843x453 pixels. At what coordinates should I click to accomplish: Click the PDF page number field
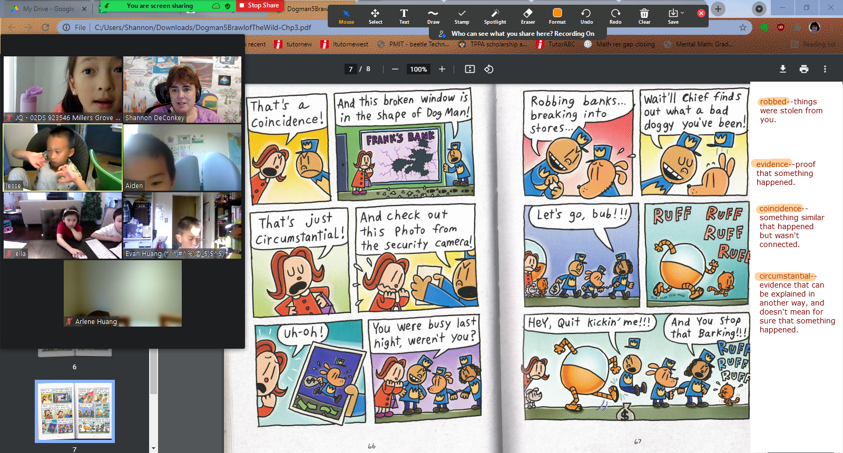pos(351,69)
